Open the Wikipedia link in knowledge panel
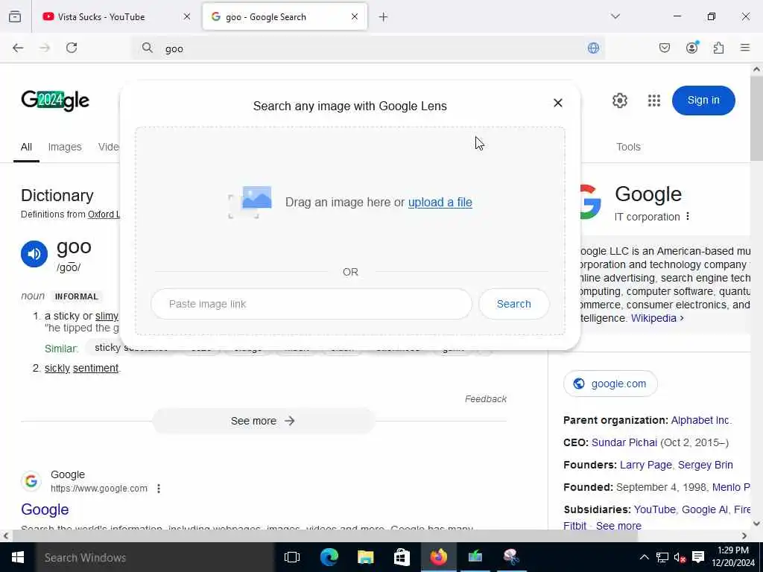 (x=657, y=318)
